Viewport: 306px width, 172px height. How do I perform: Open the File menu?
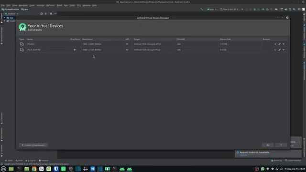2,5
